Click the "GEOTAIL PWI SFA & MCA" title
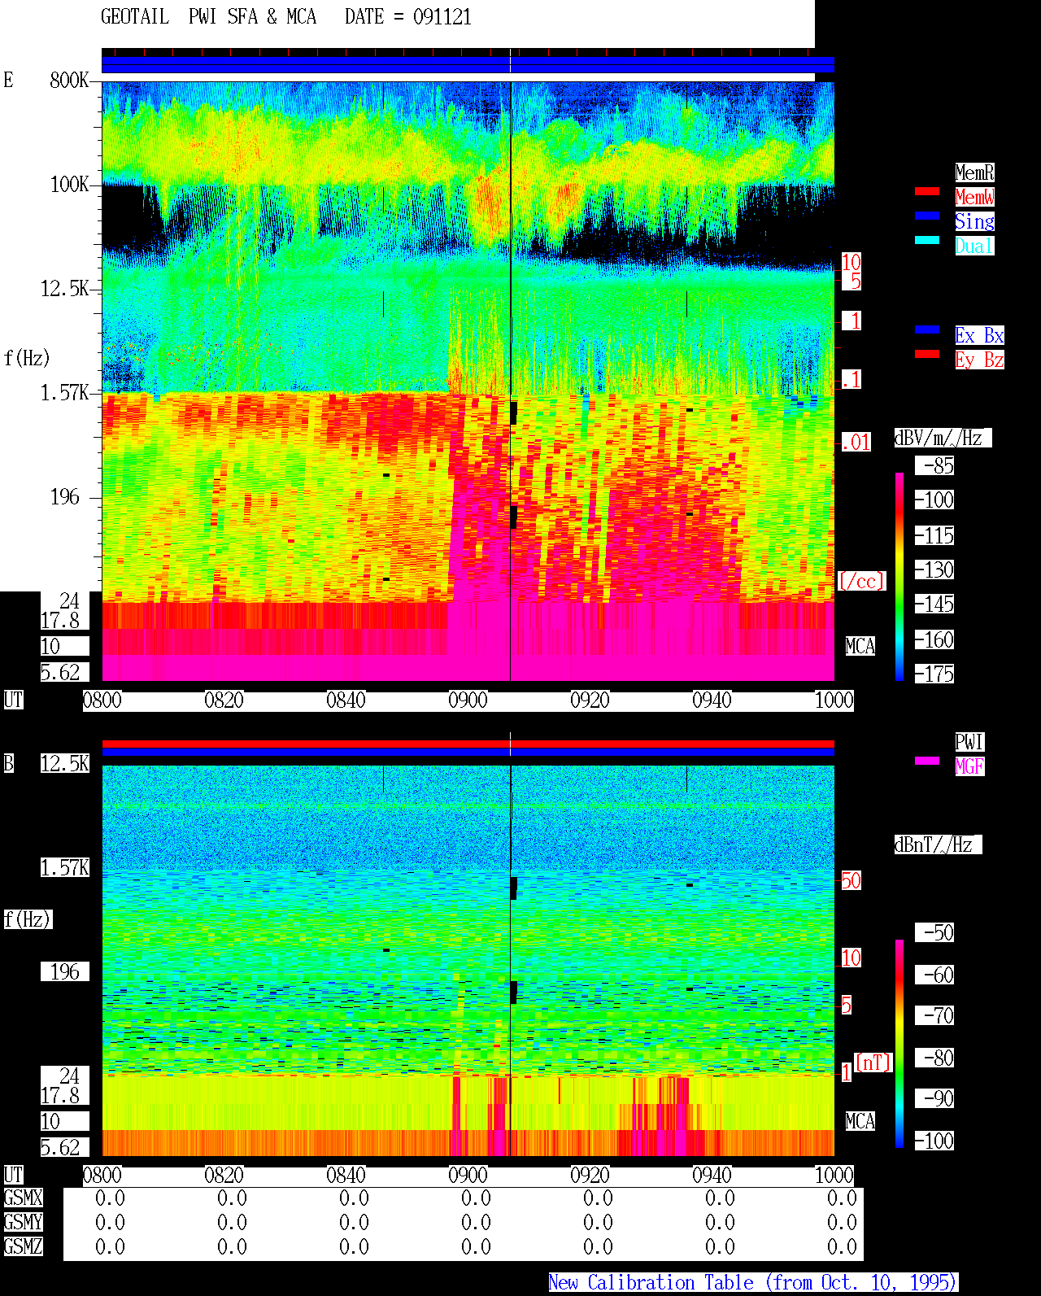This screenshot has width=1041, height=1296. coord(209,17)
